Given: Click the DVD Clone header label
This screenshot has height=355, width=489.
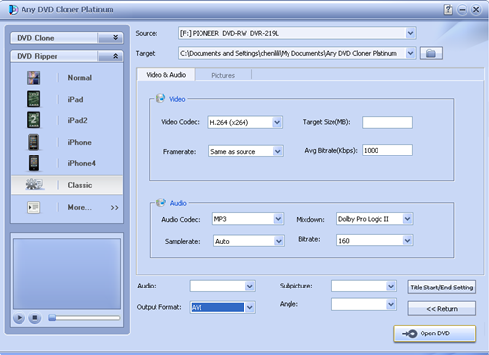Looking at the screenshot, I should tap(35, 38).
